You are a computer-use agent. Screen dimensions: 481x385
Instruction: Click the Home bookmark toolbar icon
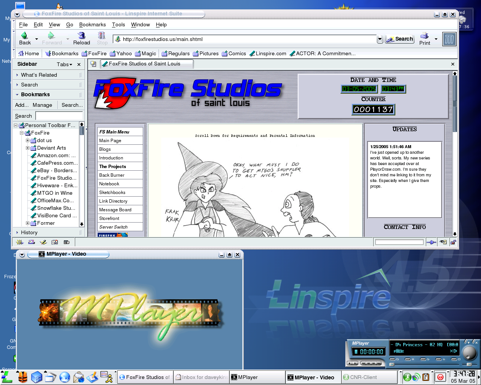21,53
